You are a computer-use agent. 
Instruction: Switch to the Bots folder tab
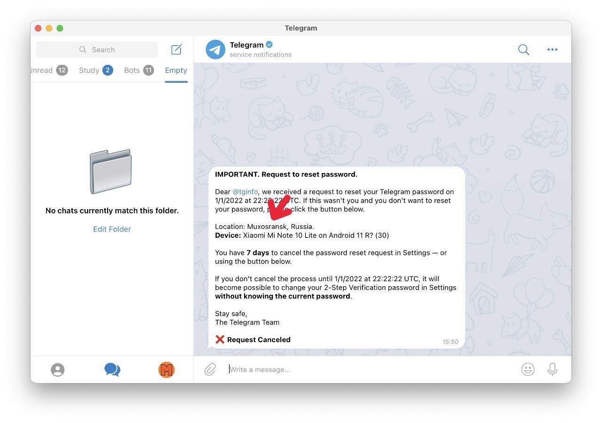(x=139, y=70)
